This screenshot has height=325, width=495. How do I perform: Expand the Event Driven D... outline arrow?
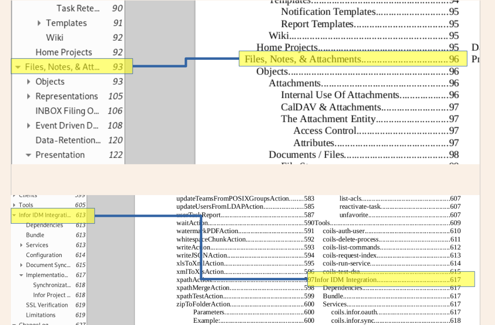coord(29,126)
